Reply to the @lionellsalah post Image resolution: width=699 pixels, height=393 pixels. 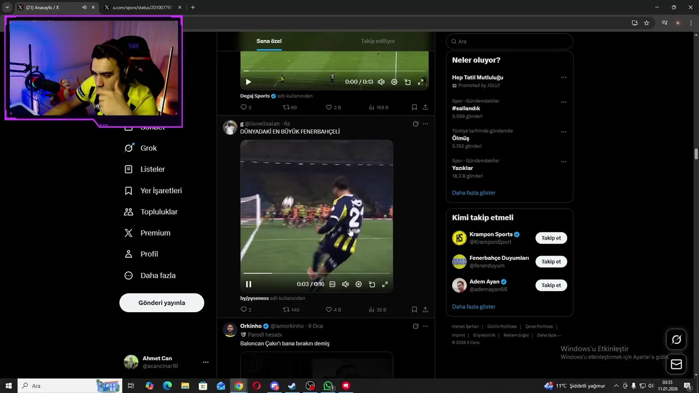pyautogui.click(x=246, y=309)
